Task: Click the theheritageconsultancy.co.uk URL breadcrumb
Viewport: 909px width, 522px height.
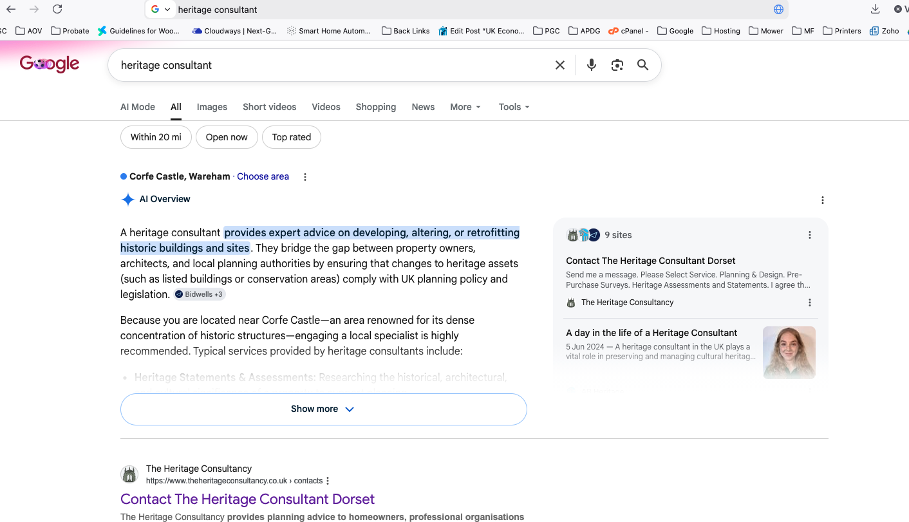Action: 234,481
